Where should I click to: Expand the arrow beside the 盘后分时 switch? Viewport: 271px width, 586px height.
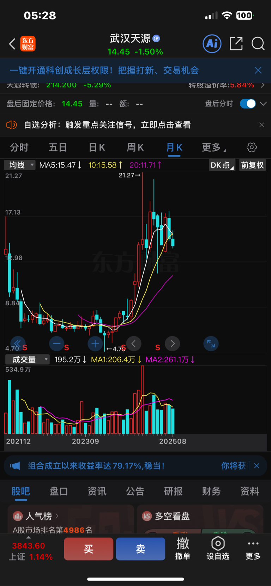point(263,104)
